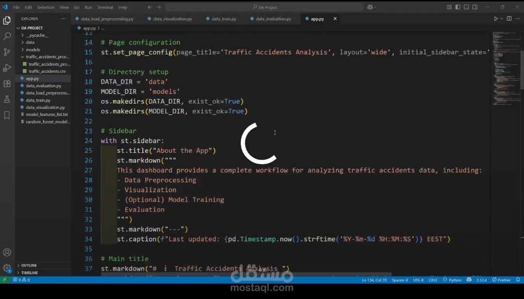Click the Prettier status indicator
The width and height of the screenshot is (524, 299).
click(x=501, y=280)
